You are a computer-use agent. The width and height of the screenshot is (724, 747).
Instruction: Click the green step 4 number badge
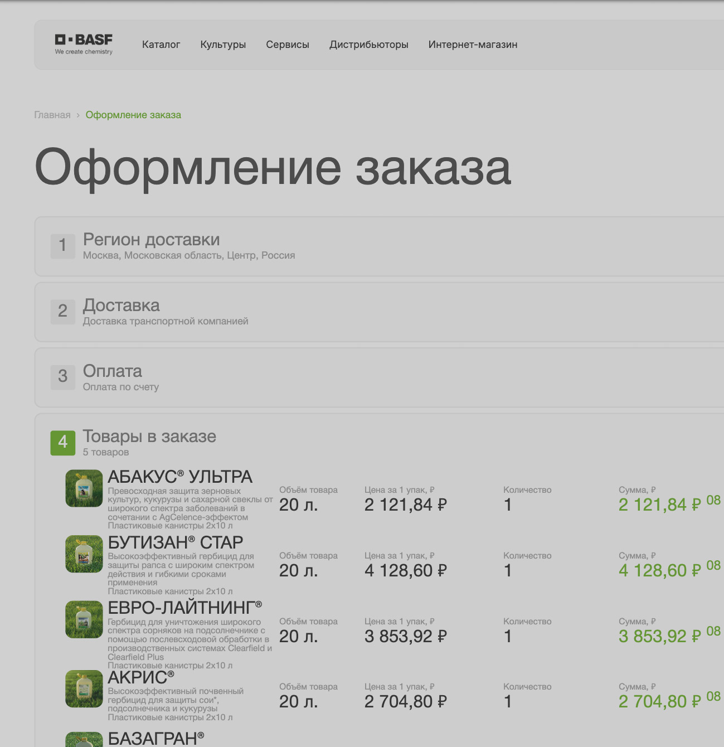[63, 443]
